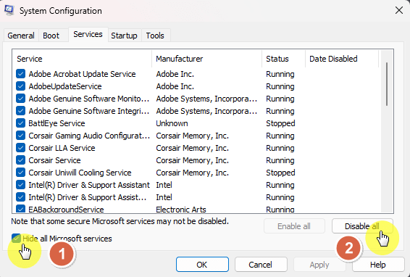Toggle Adobe Genuine Software Integrity service checkbox
This screenshot has width=410, height=277.
21,111
